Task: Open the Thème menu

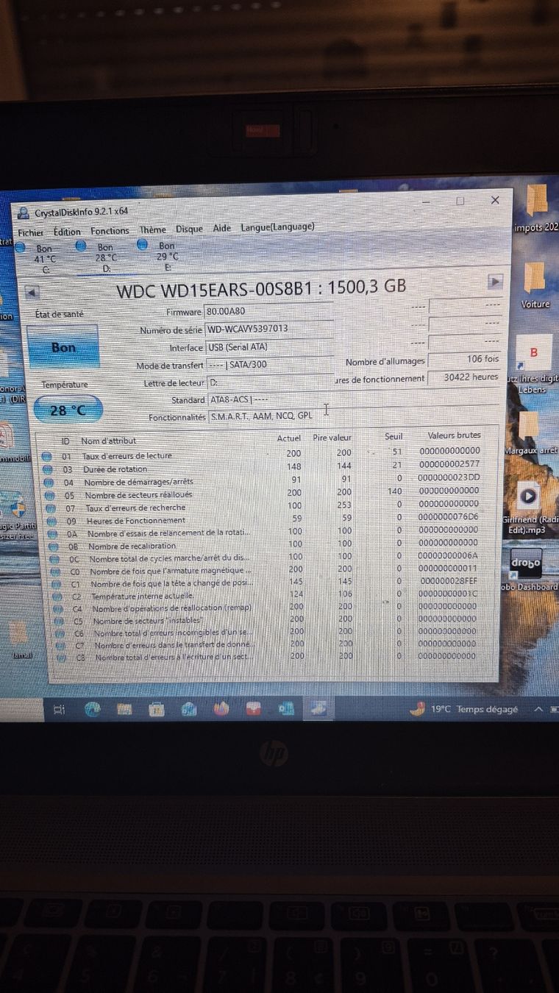Action: coord(152,229)
